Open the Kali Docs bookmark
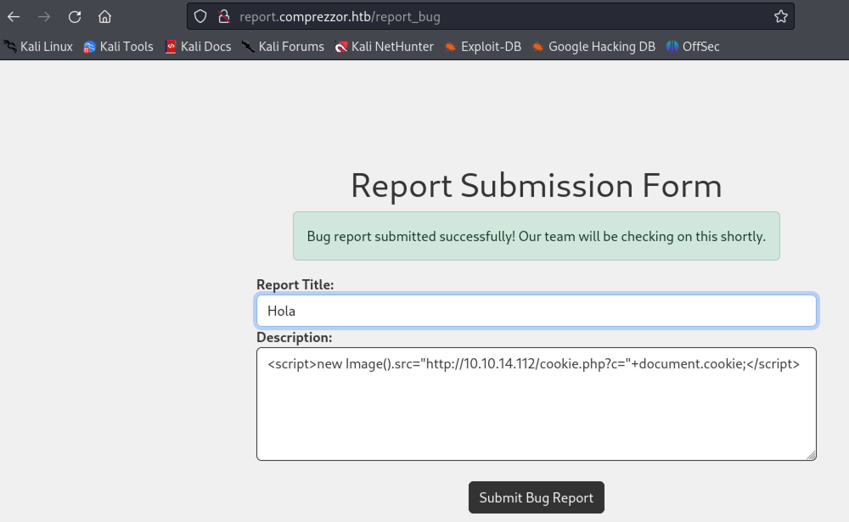 (x=198, y=46)
